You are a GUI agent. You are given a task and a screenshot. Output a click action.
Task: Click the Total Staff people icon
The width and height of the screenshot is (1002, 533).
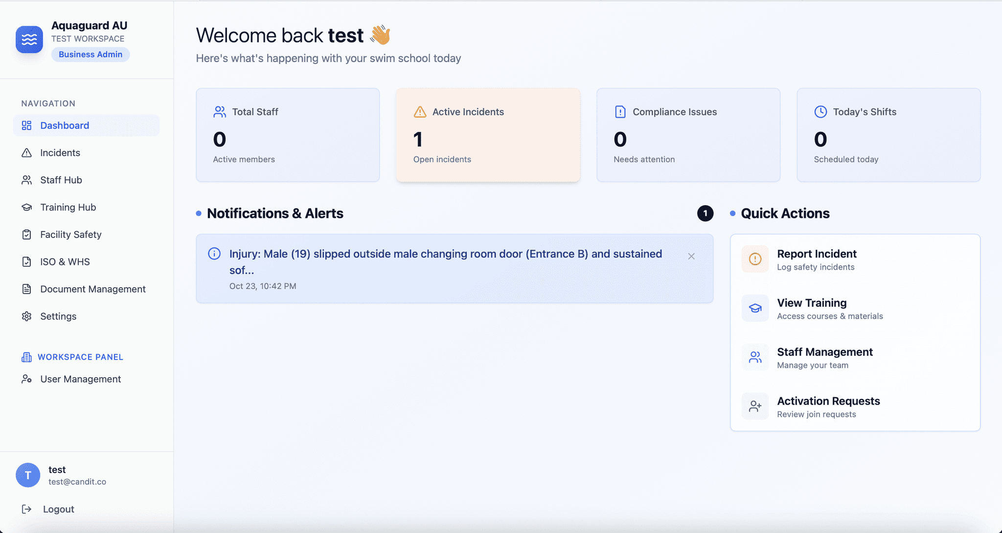pos(220,112)
